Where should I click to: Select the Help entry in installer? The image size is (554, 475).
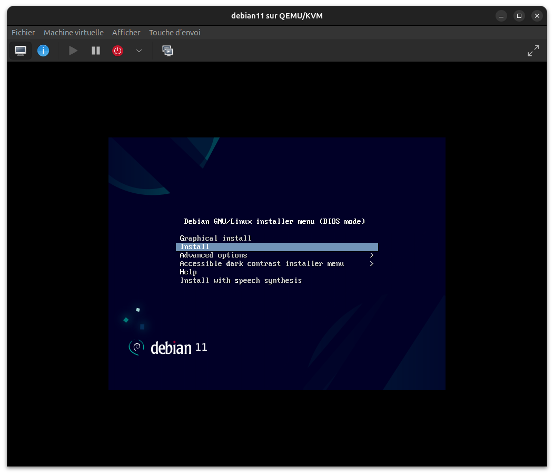tap(188, 272)
